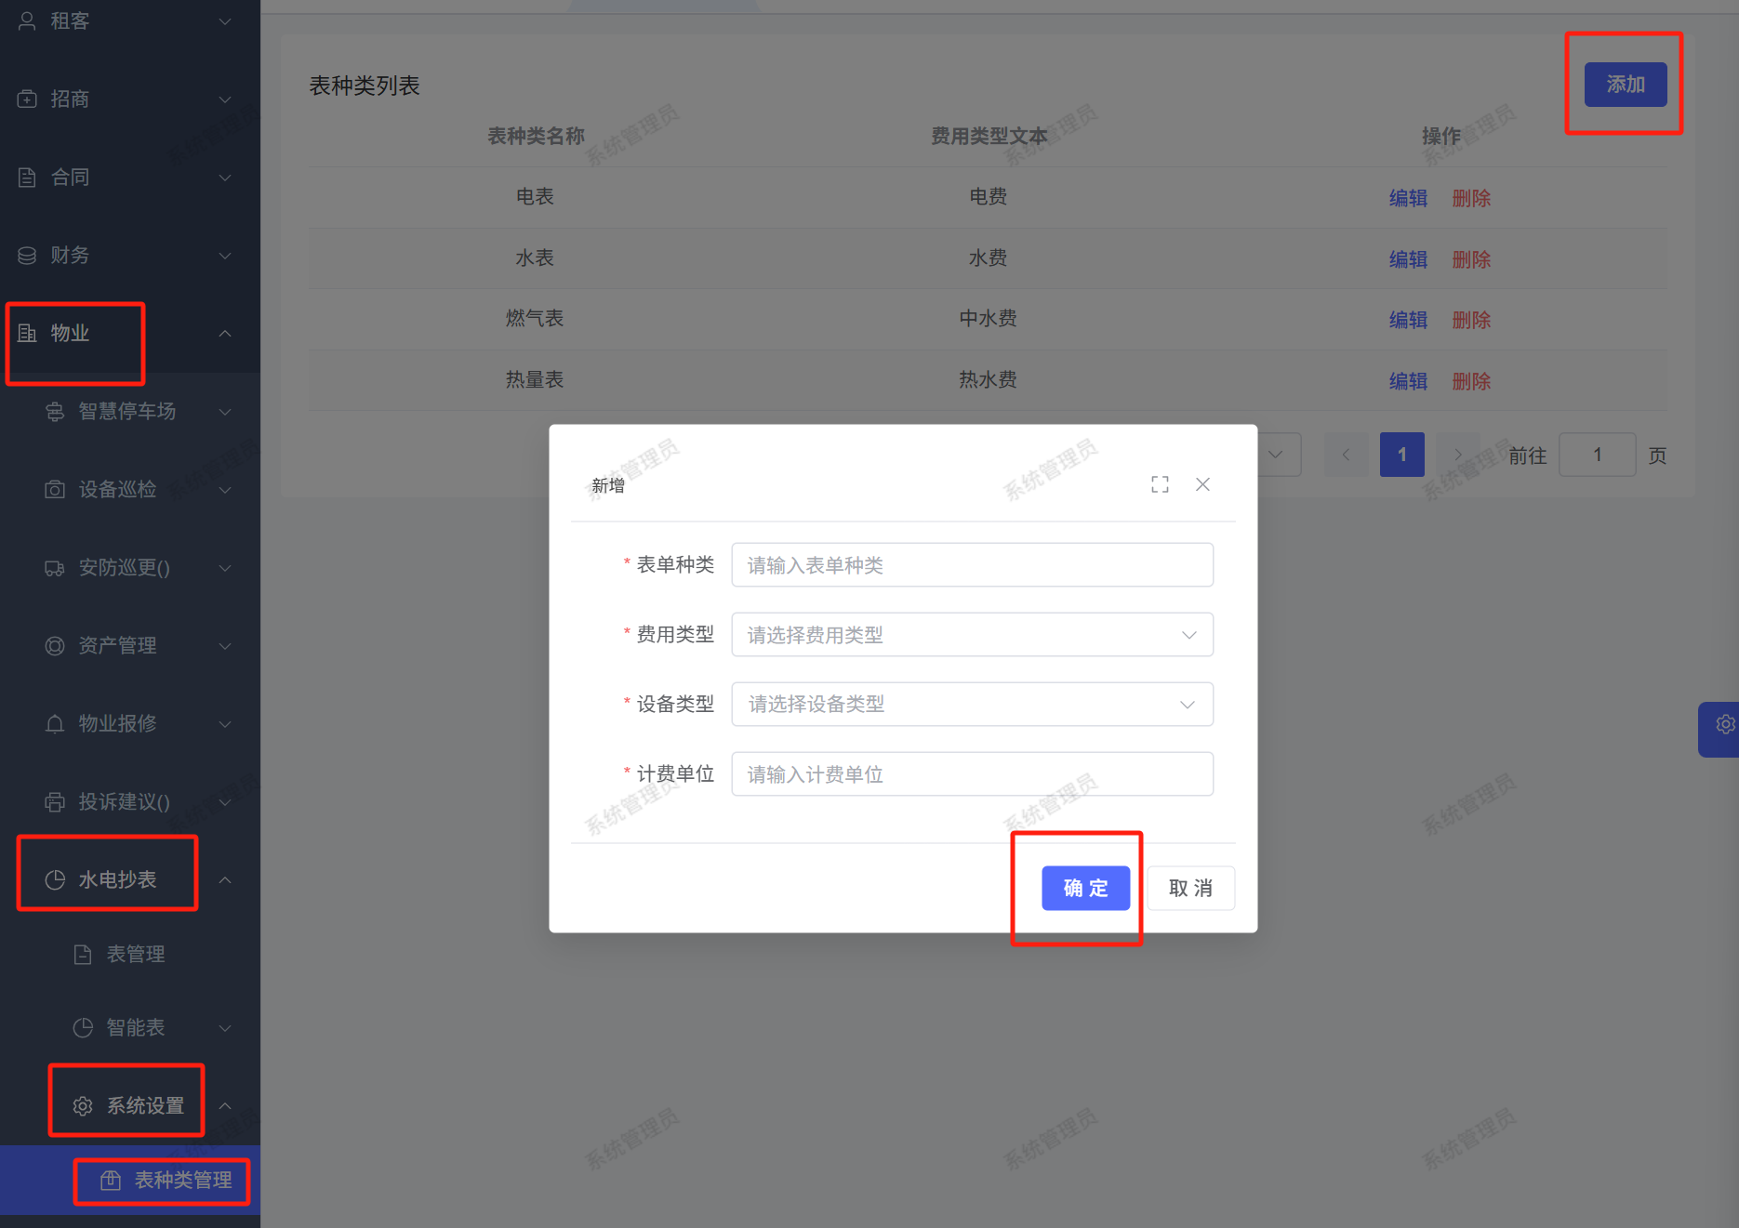Click the 招商 icon in sidebar

pyautogui.click(x=27, y=99)
